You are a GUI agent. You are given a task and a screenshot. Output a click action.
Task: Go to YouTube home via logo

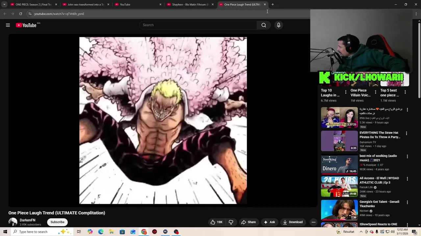click(x=26, y=25)
